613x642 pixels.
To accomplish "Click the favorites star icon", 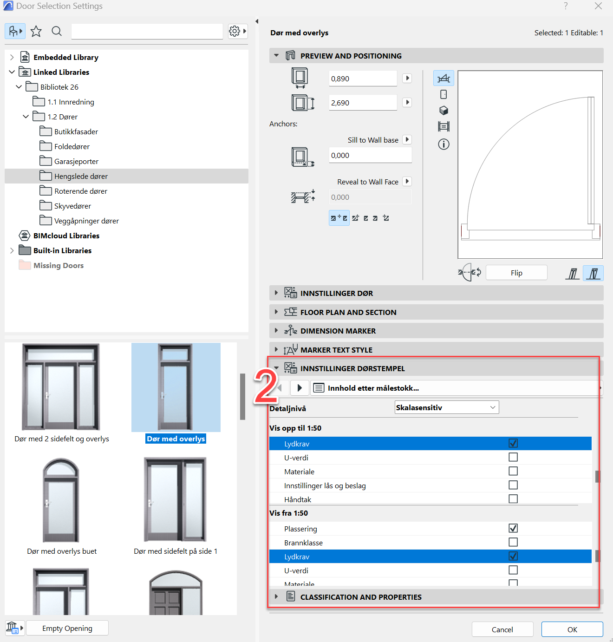I will point(36,31).
